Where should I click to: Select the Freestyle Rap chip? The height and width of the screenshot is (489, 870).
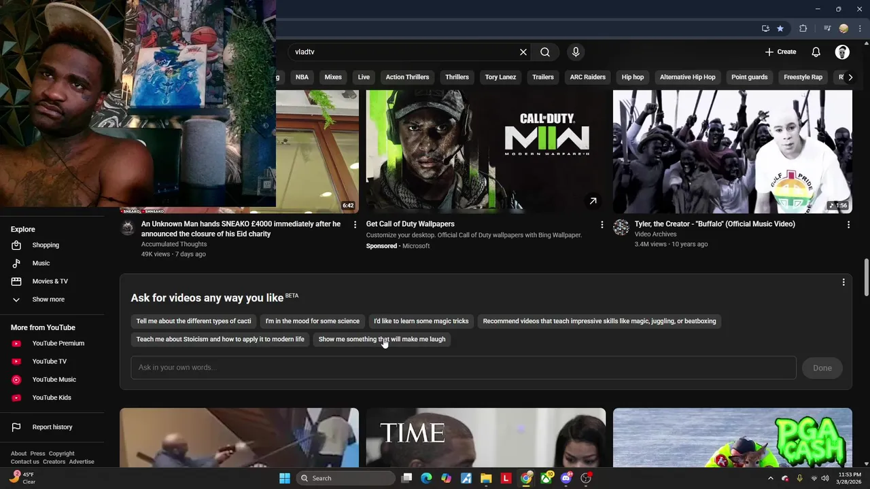pos(803,77)
